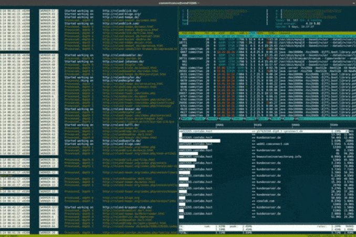The width and height of the screenshot is (356, 237).
Task: Click log URL http://roland-kluge.org/
Action: [121, 14]
